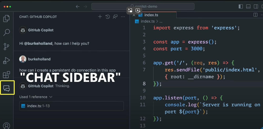
Task: Click the floating screen capture icon
Action: pyautogui.click(x=130, y=11)
